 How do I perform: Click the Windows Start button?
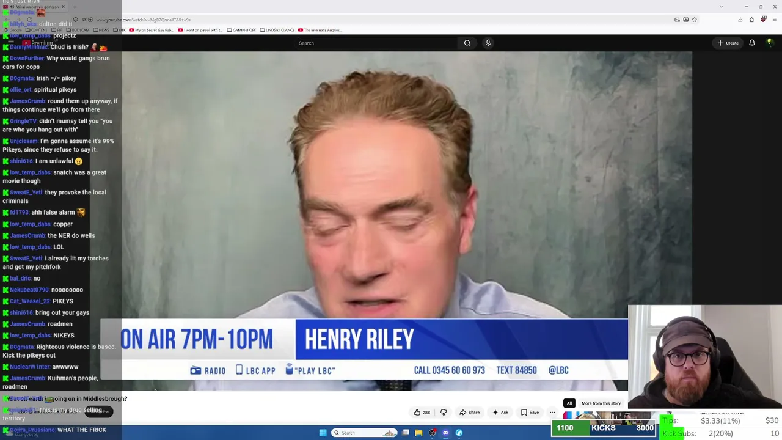[323, 433]
